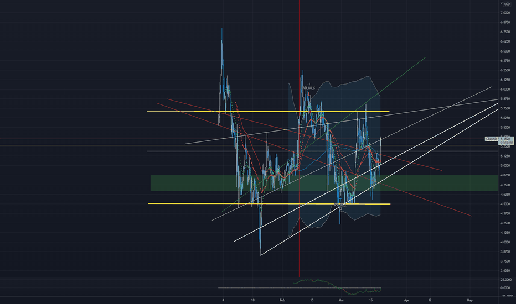Click the 4.2500 price axis label
The height and width of the screenshot is (304, 516).
pos(505,223)
